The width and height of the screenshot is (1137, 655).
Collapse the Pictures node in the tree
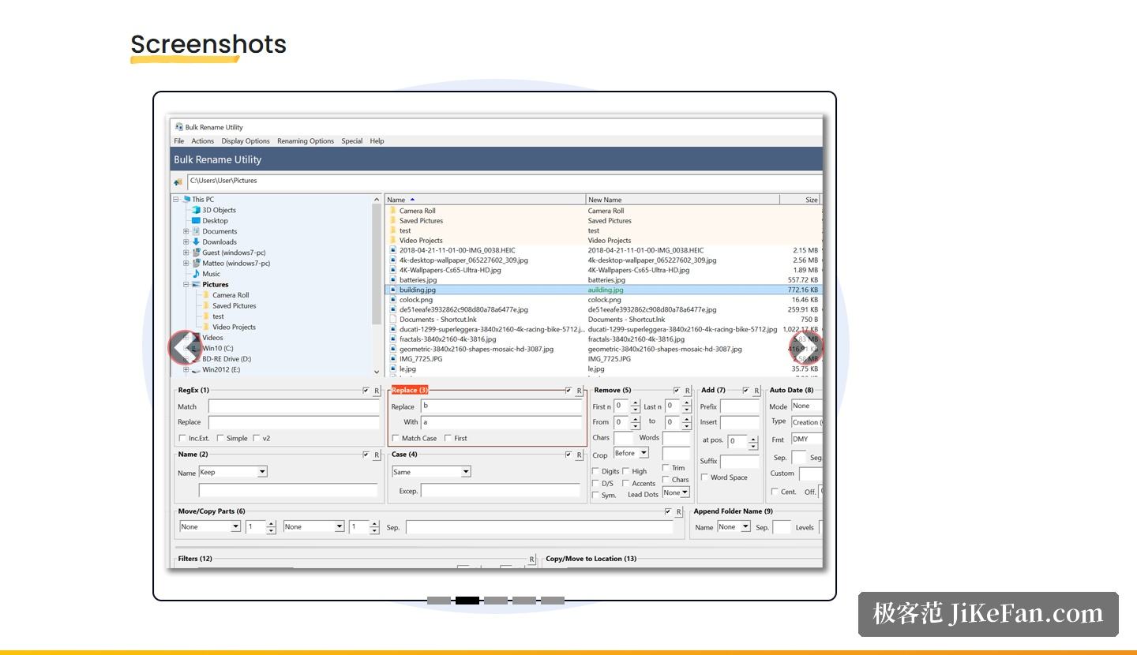point(186,285)
